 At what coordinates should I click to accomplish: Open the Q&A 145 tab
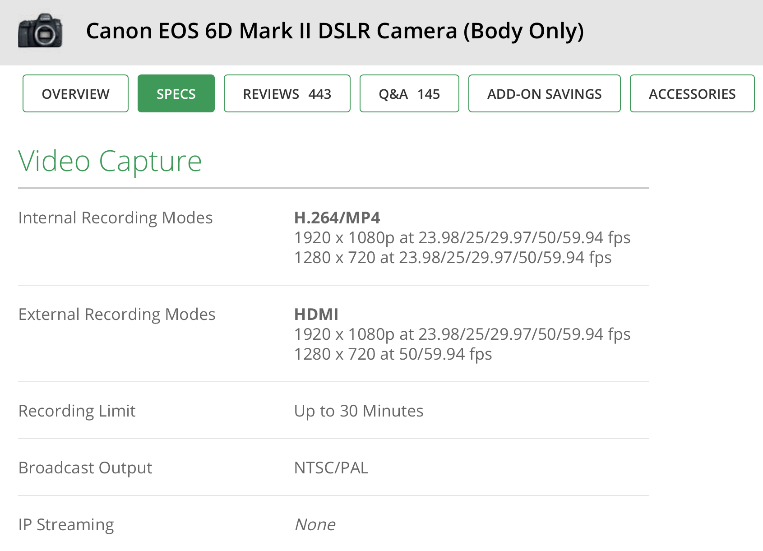tap(409, 94)
